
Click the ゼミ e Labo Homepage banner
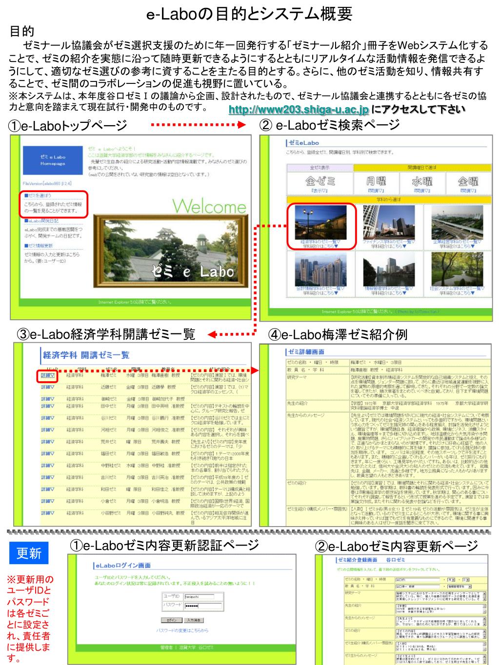[x=53, y=160]
